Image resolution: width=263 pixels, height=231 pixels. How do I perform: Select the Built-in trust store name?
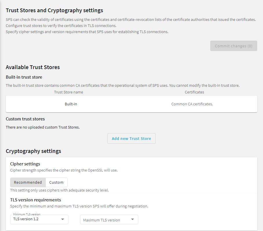(71, 104)
